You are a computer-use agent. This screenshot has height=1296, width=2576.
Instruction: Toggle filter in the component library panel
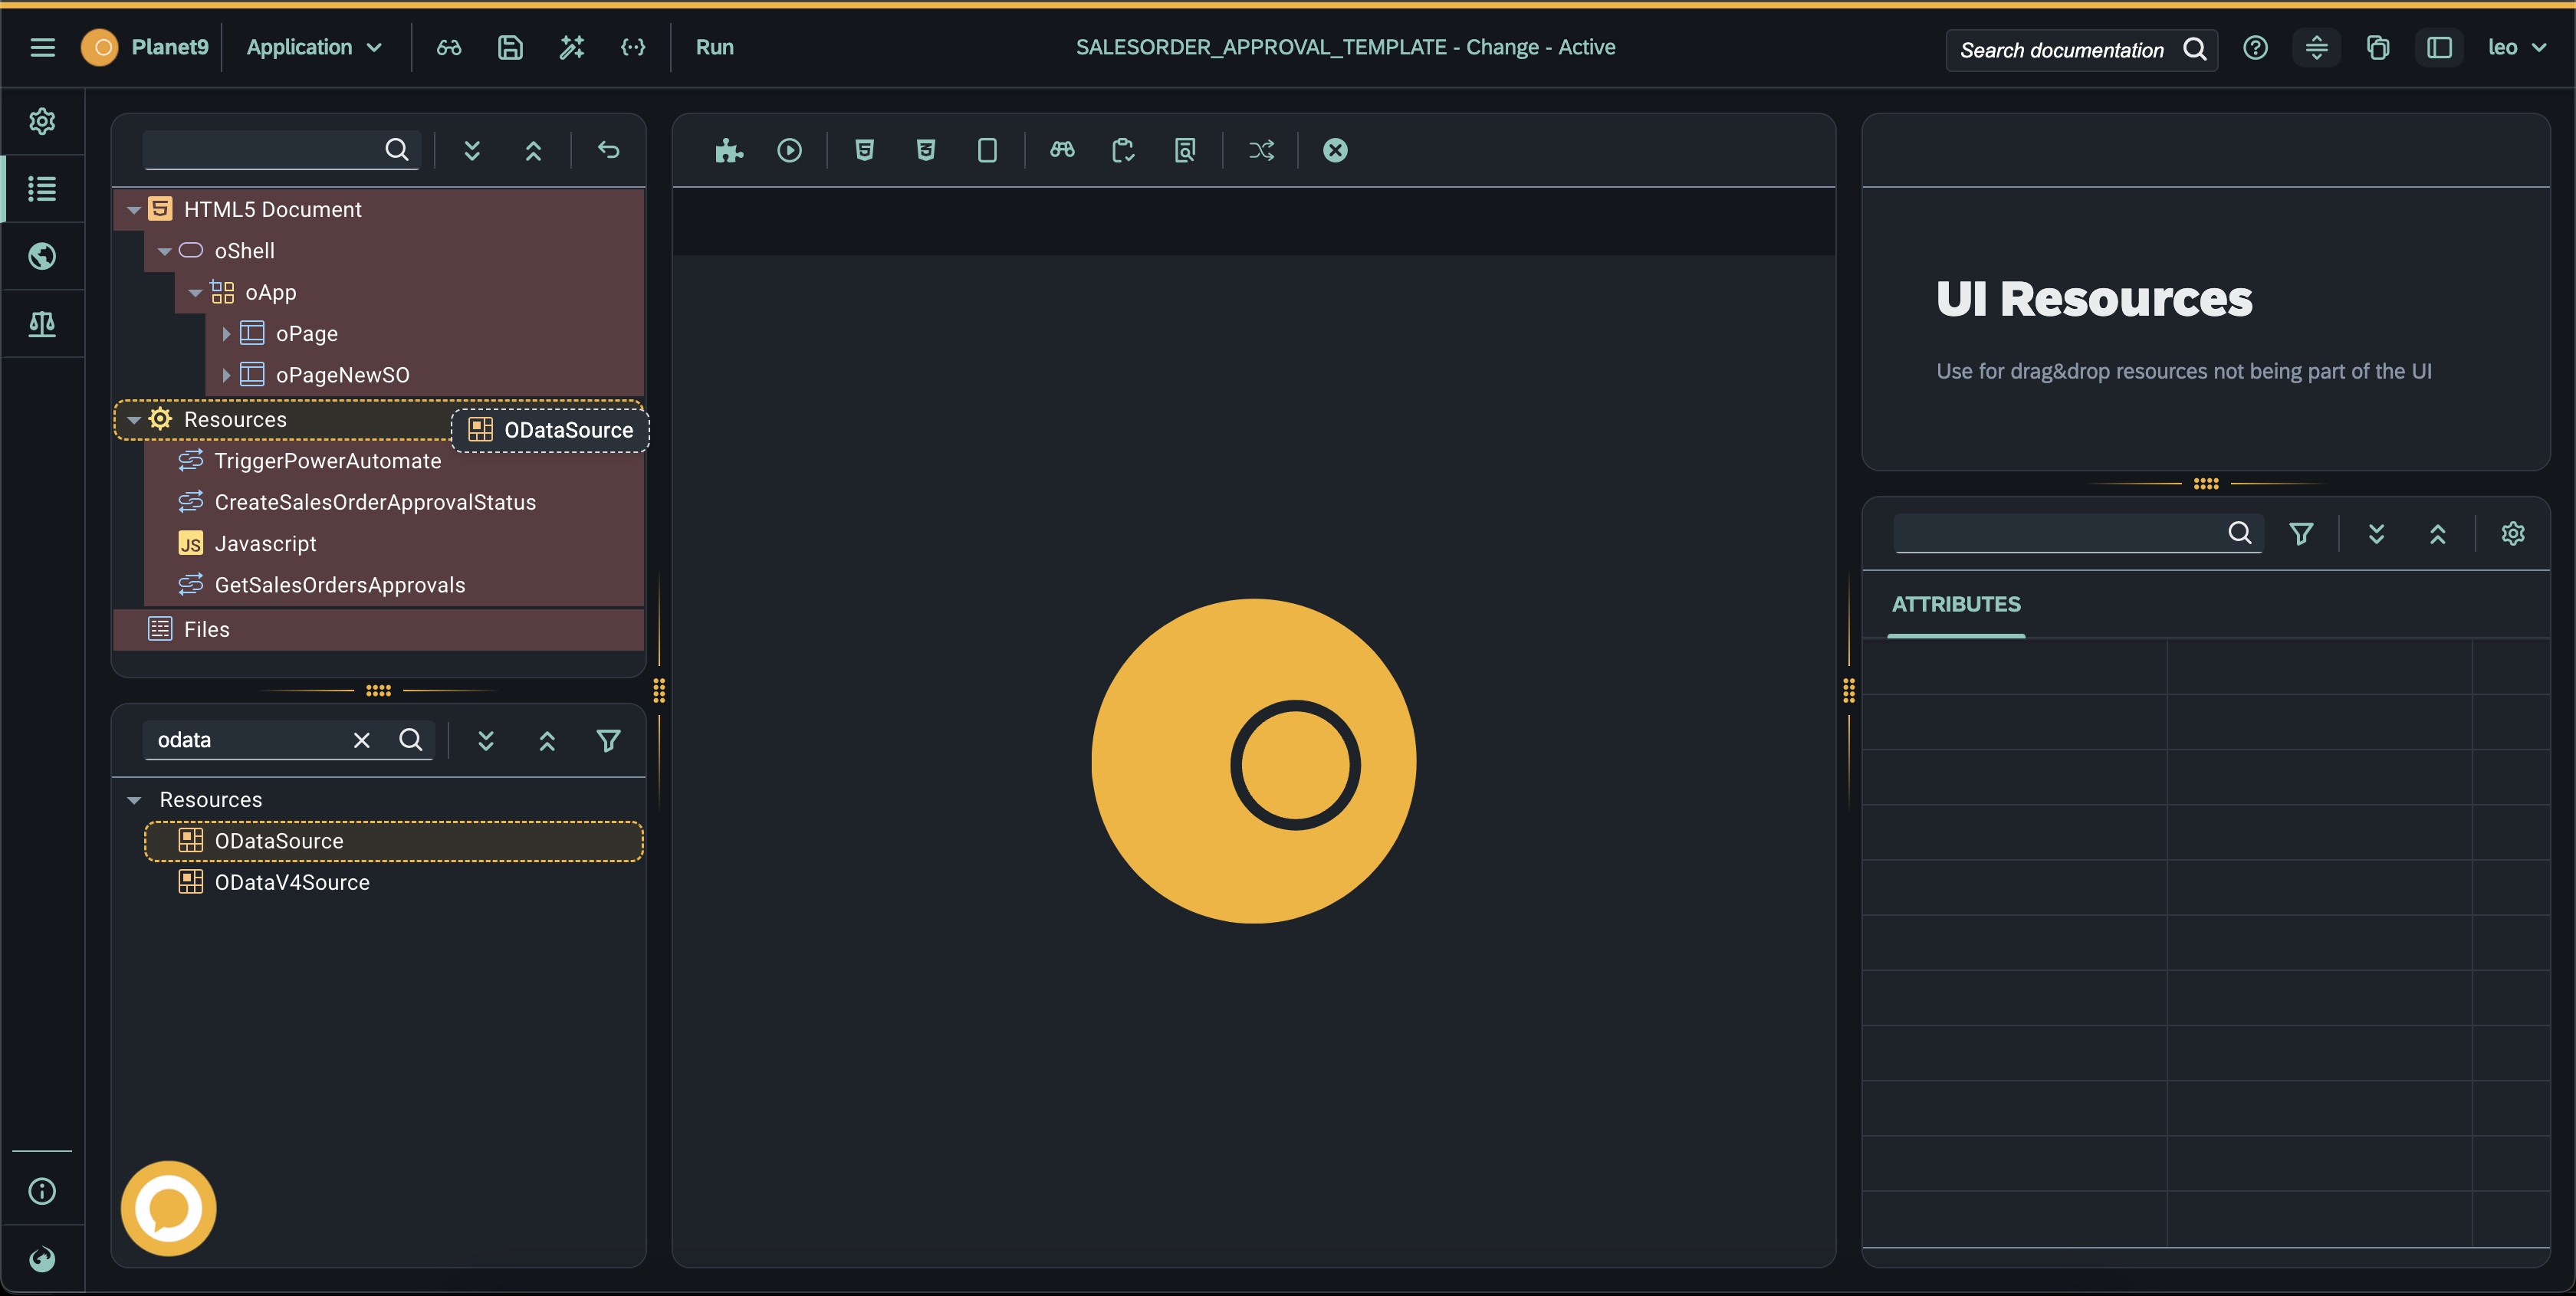point(608,740)
